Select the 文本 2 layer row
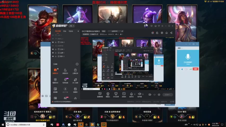The width and height of the screenshot is (226, 127). click(66, 42)
